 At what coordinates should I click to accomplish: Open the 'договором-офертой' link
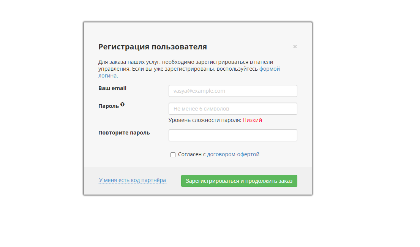[233, 154]
